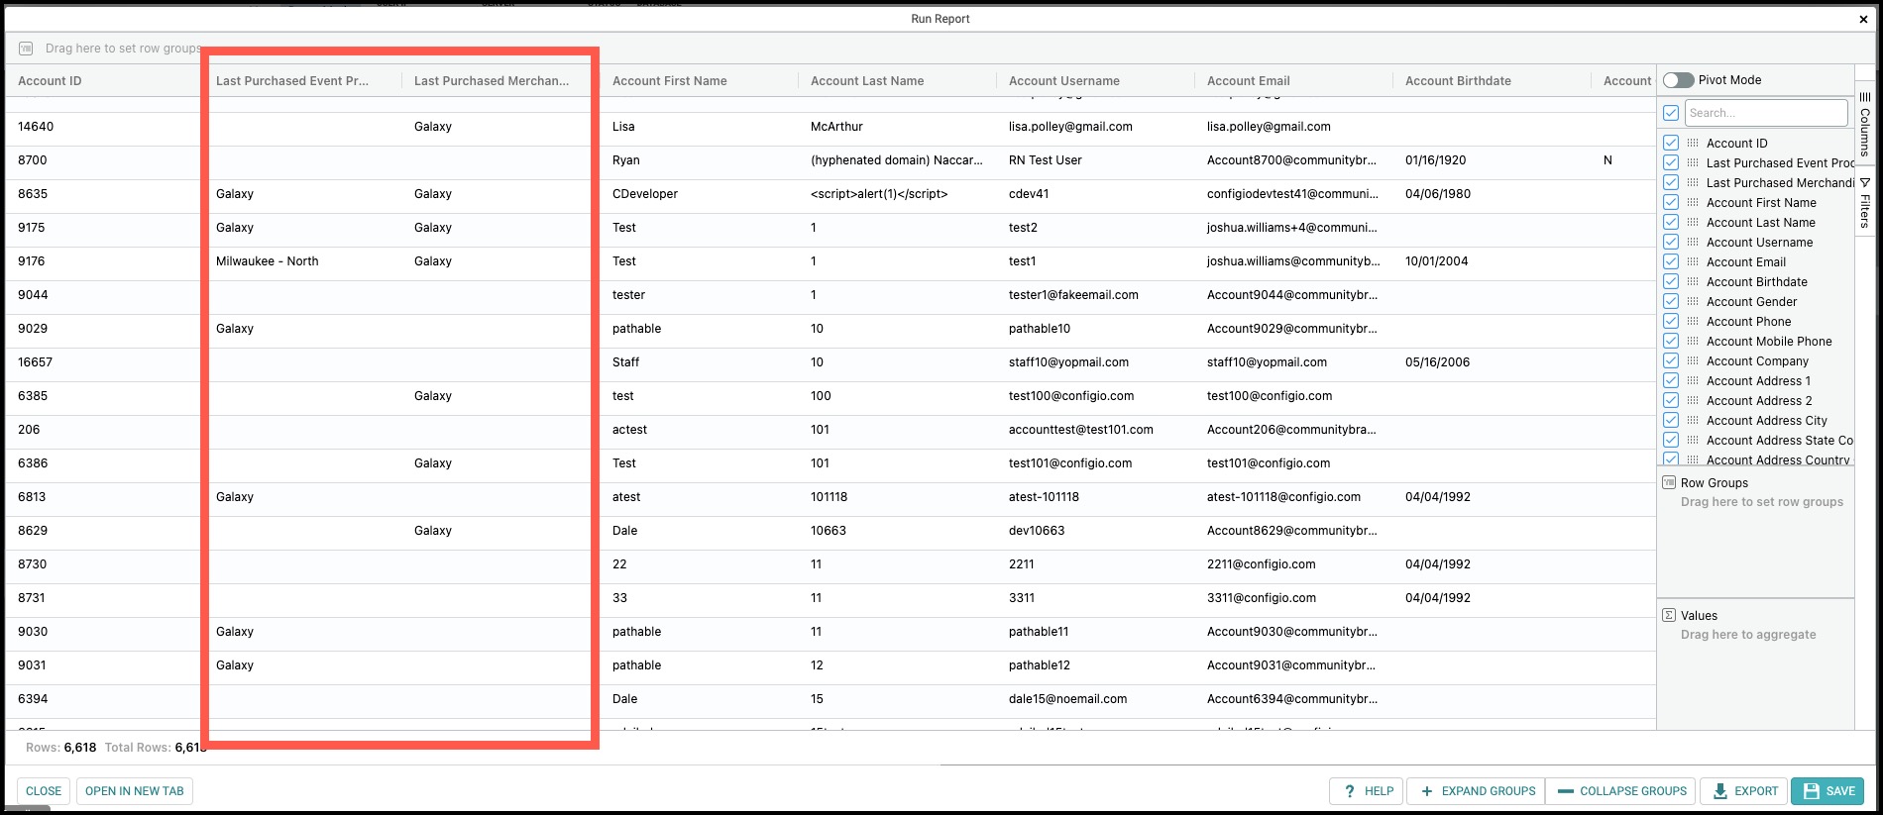
Task: Uncheck the Account First Name column checkbox
Action: click(x=1671, y=202)
